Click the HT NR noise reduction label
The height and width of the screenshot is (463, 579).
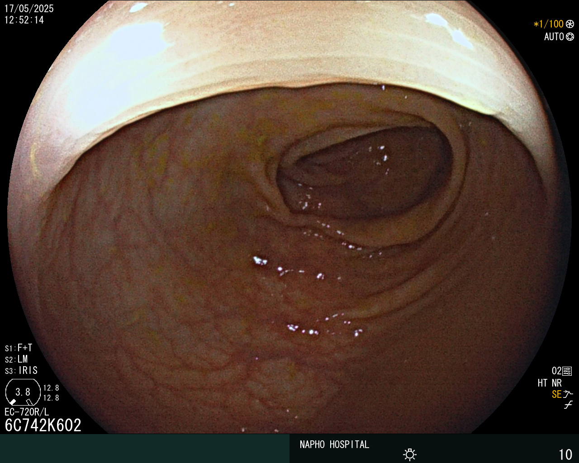550,383
